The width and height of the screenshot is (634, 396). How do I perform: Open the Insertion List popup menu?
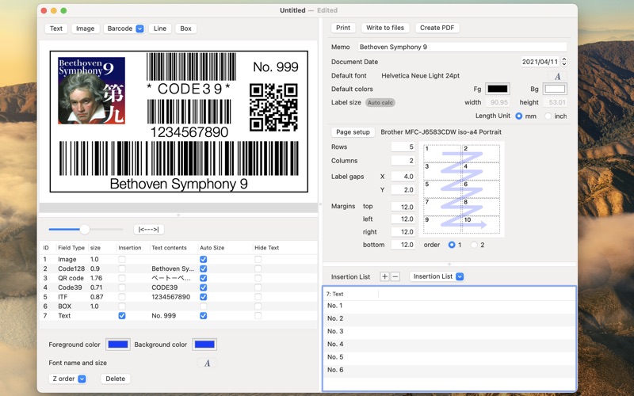437,276
